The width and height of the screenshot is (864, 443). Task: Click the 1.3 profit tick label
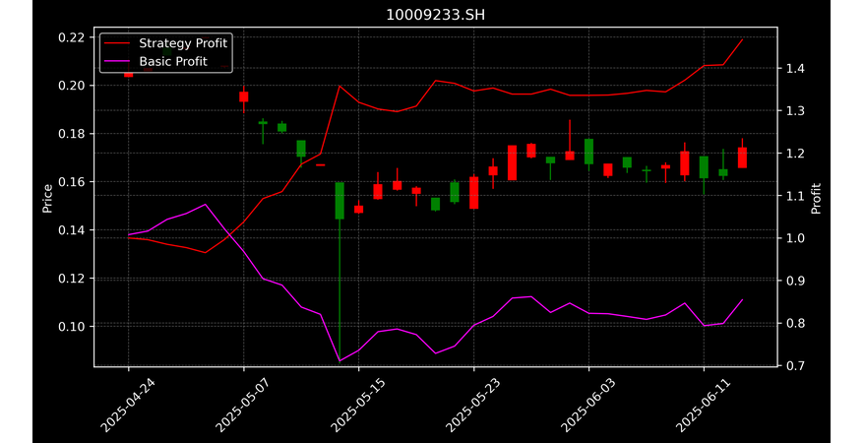[x=794, y=111]
